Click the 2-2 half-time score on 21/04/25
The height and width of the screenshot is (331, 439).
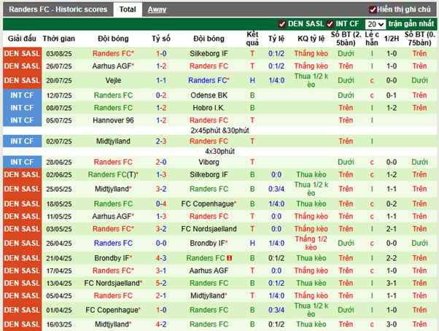[392, 258]
